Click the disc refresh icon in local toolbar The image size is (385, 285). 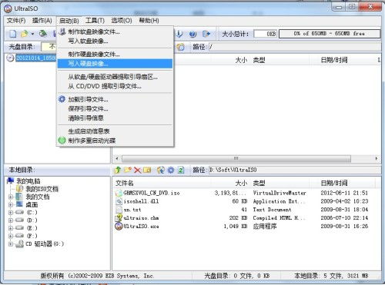tap(161, 170)
